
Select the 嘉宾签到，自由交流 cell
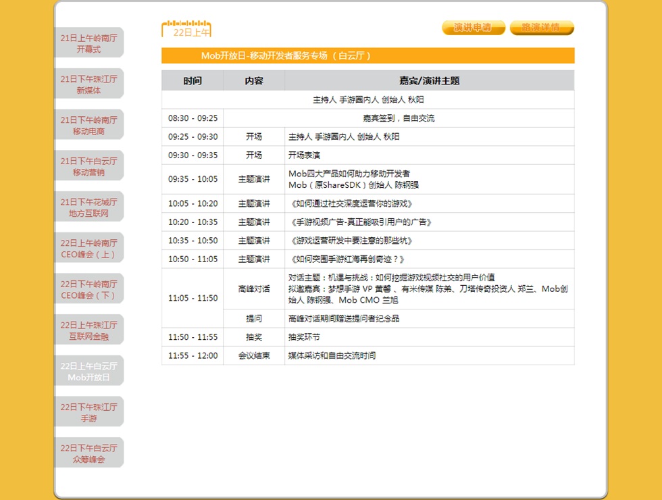coord(399,118)
